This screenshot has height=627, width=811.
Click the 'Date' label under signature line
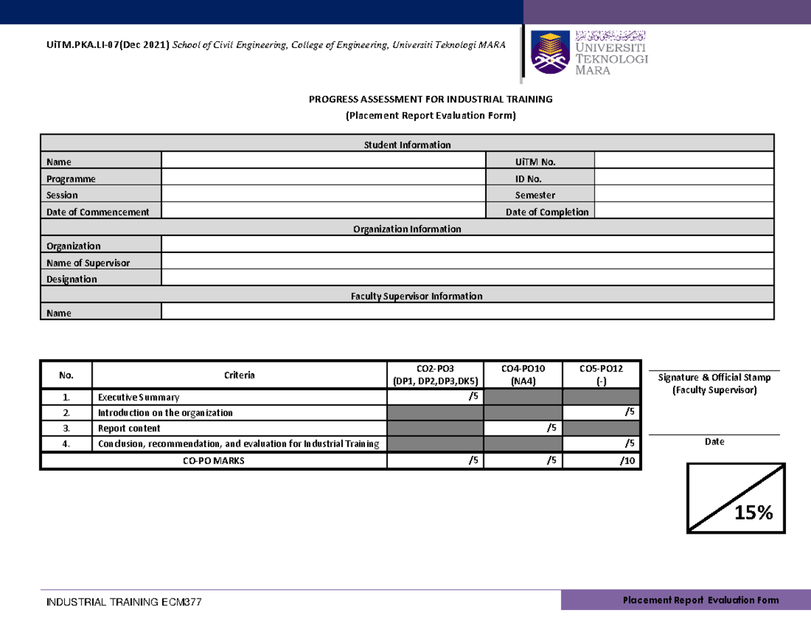click(714, 441)
